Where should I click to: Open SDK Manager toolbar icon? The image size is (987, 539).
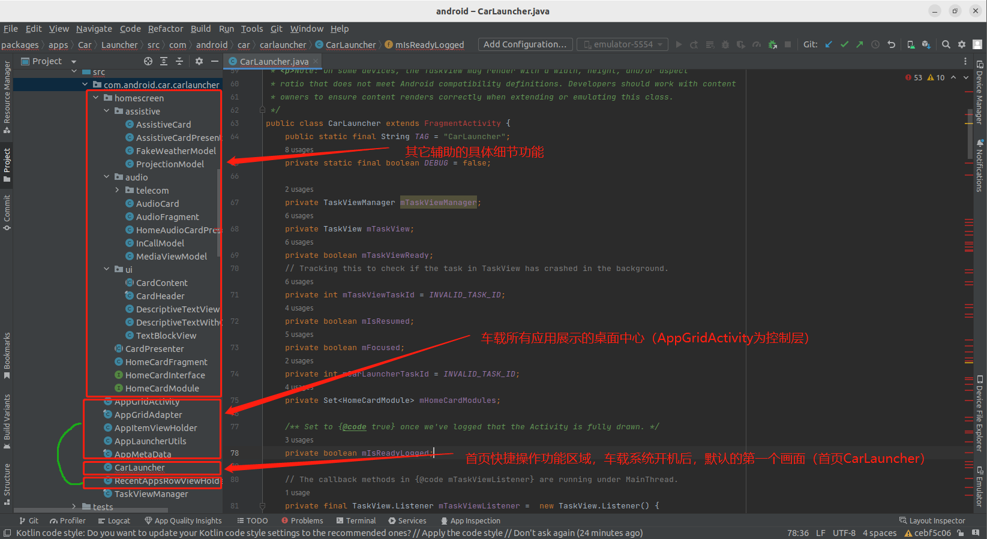point(926,44)
